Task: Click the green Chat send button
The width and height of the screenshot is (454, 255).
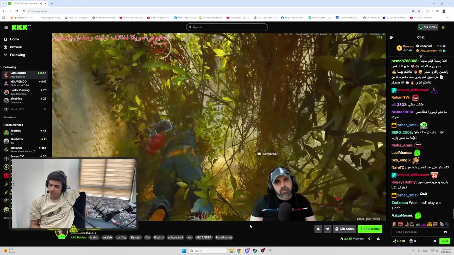Action: [445, 241]
